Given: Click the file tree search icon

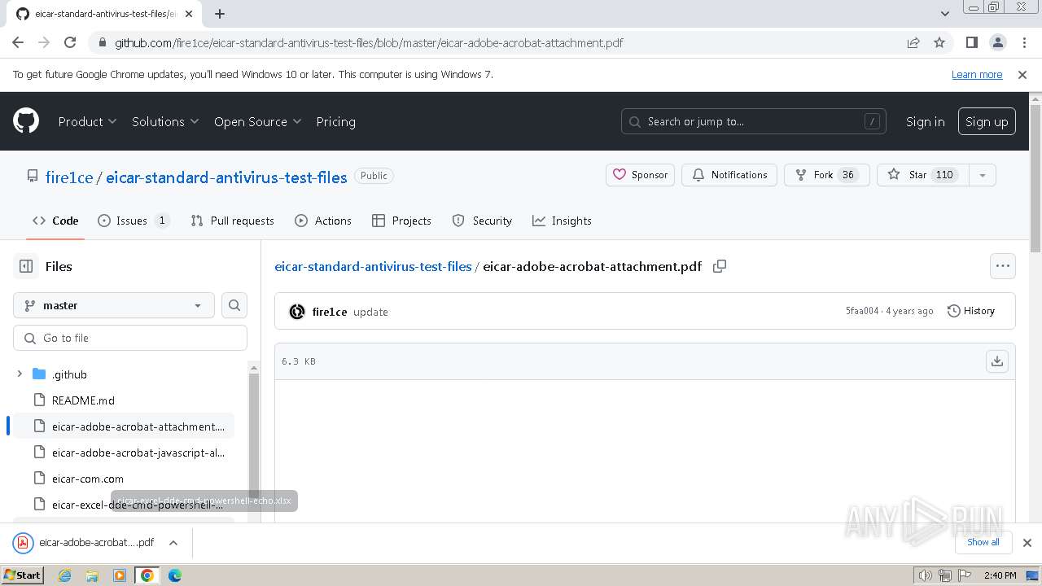Looking at the screenshot, I should click(234, 305).
